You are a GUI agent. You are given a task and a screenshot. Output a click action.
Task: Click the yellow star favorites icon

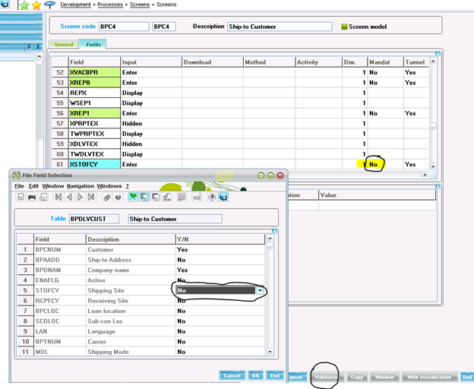[x=36, y=5]
